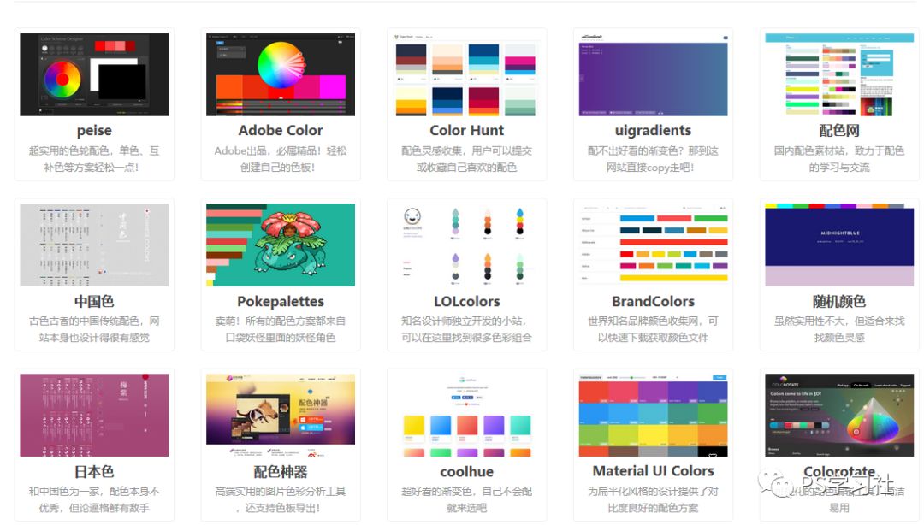Click the BrandColors description 世界知名品牌颜色收集网
The height and width of the screenshot is (525, 924).
(653, 329)
